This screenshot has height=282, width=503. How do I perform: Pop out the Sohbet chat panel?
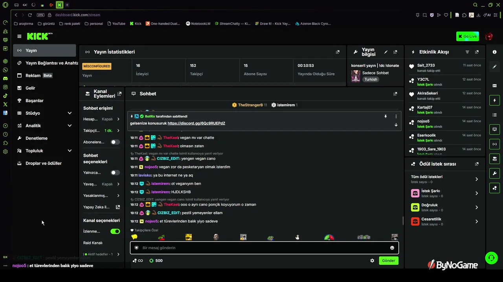coord(395,94)
